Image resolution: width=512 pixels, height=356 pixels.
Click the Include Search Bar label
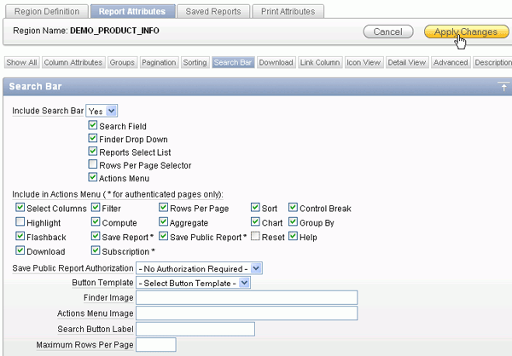pos(48,111)
